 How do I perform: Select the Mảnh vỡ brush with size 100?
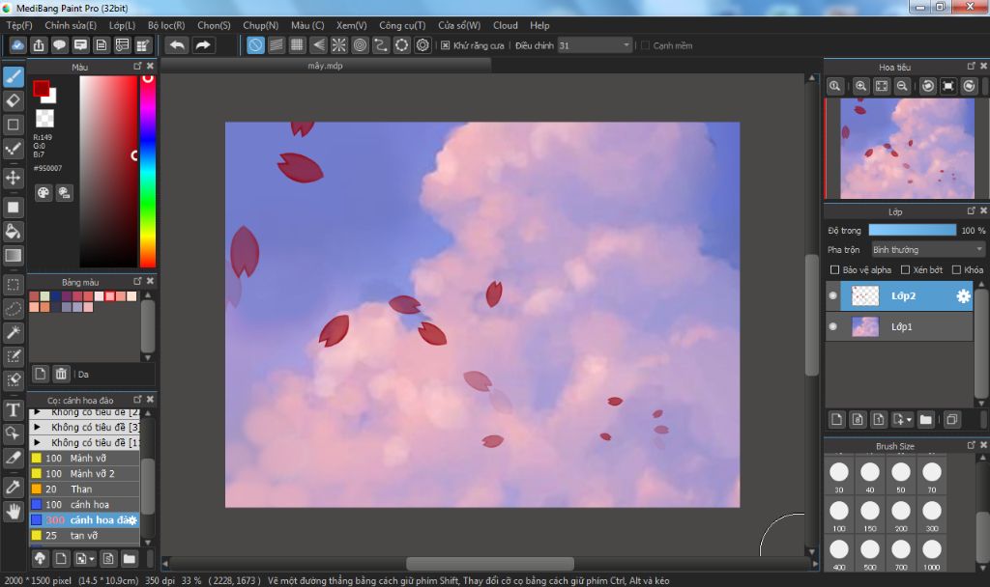[85, 459]
